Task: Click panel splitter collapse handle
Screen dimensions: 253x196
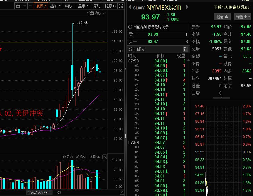Action: [125, 136]
